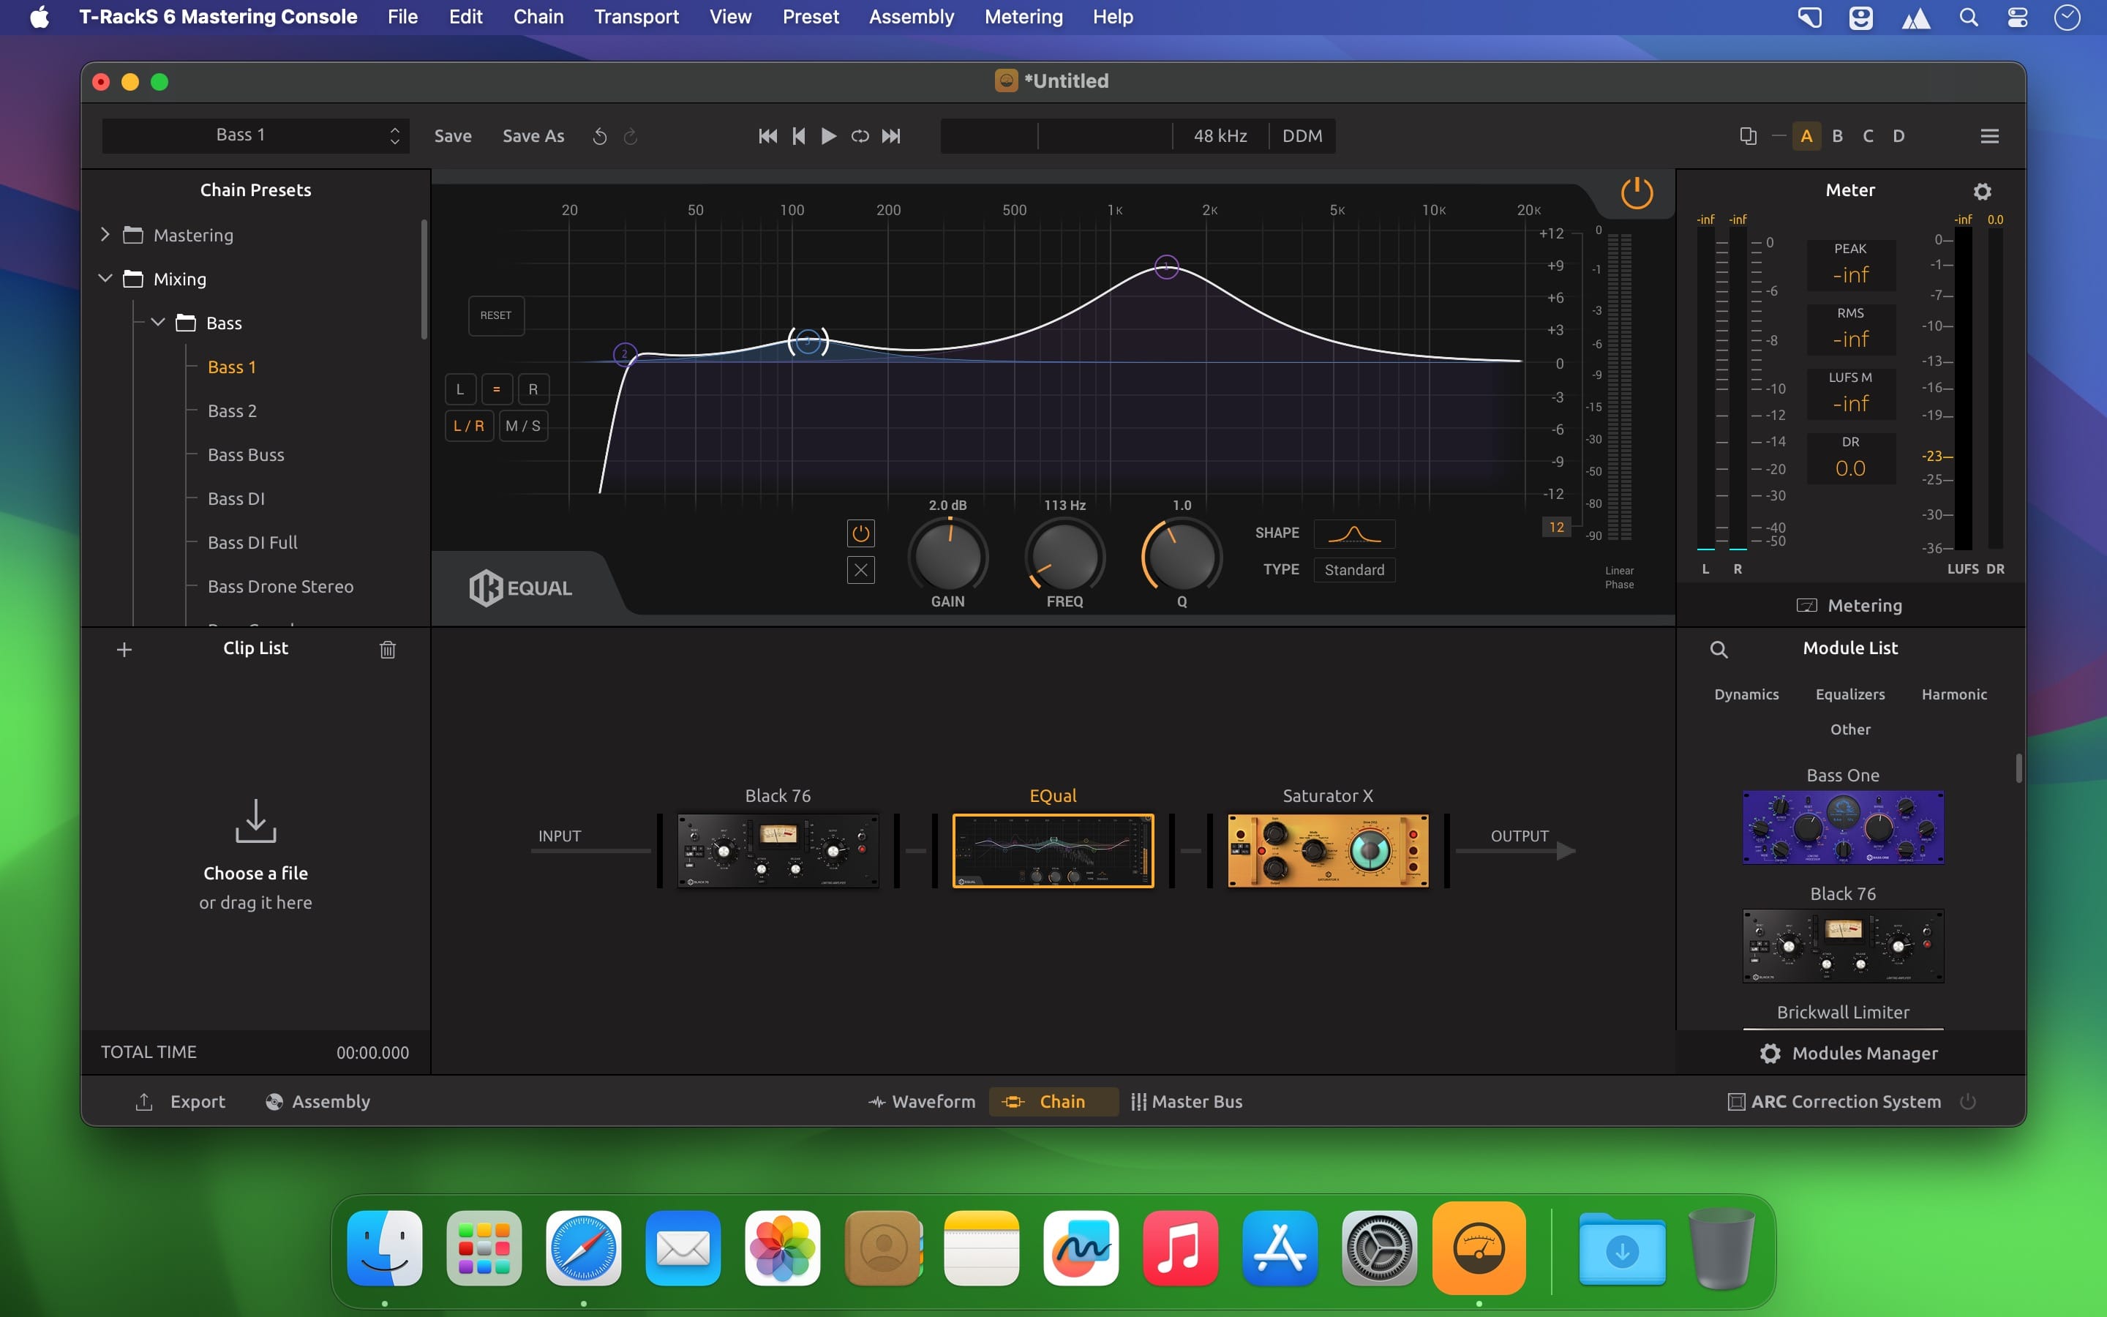Screen dimensions: 2107x1317
Task: Select the Bass Buss preset
Action: coord(246,454)
